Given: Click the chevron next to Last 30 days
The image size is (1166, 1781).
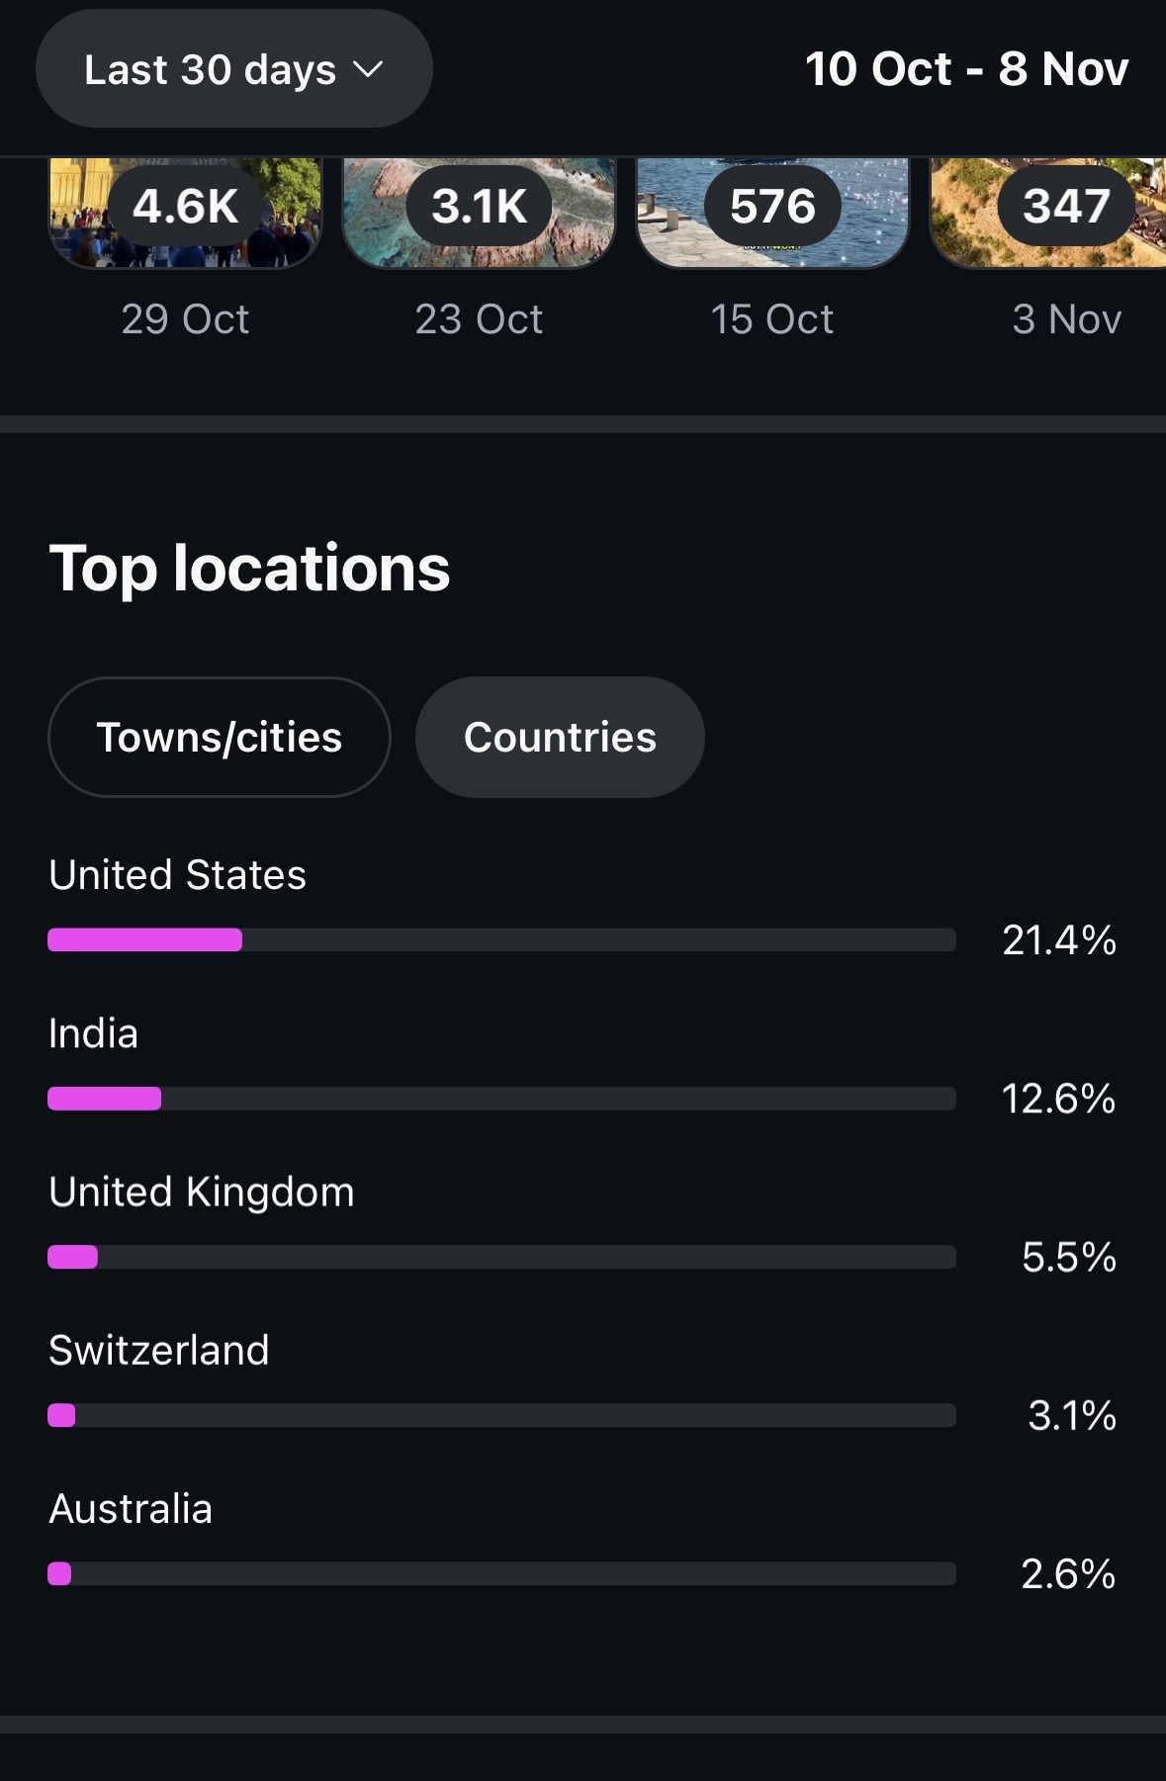Looking at the screenshot, I should coord(368,70).
